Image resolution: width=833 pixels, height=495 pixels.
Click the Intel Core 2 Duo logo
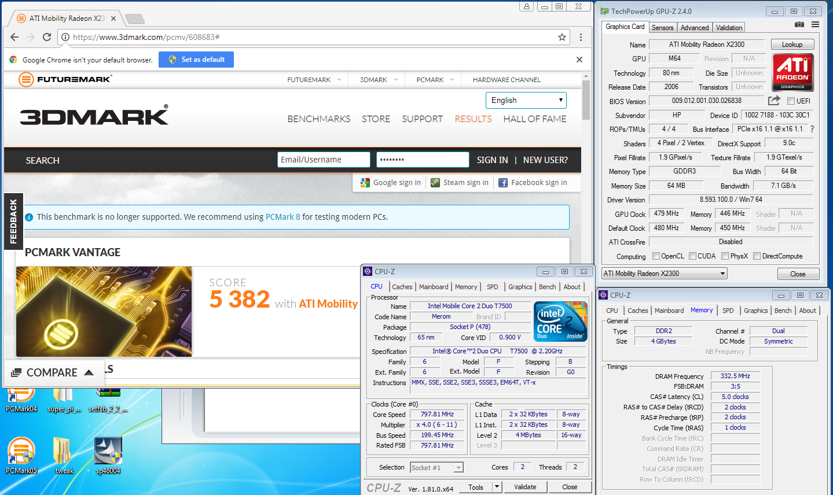560,321
